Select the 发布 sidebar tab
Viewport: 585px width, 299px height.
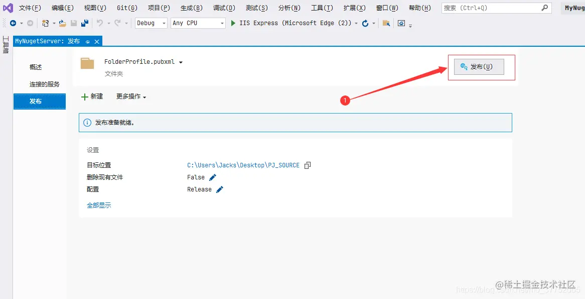pyautogui.click(x=40, y=102)
